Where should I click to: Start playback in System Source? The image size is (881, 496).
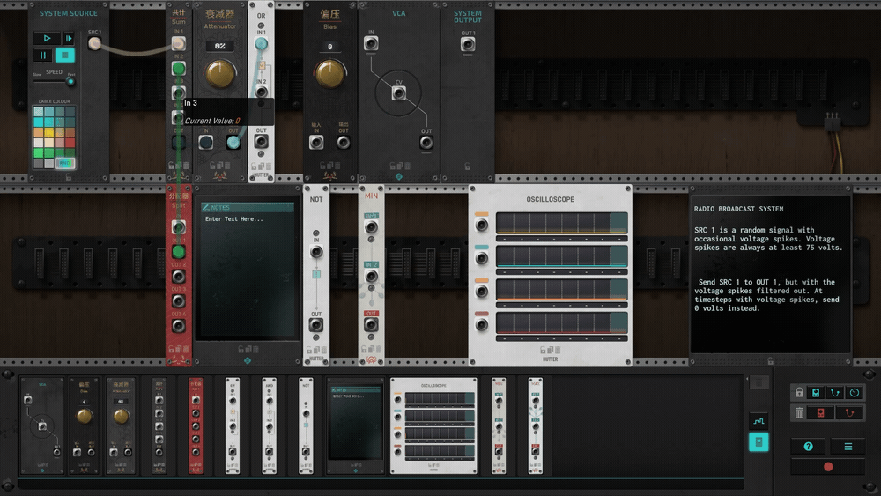tap(48, 38)
